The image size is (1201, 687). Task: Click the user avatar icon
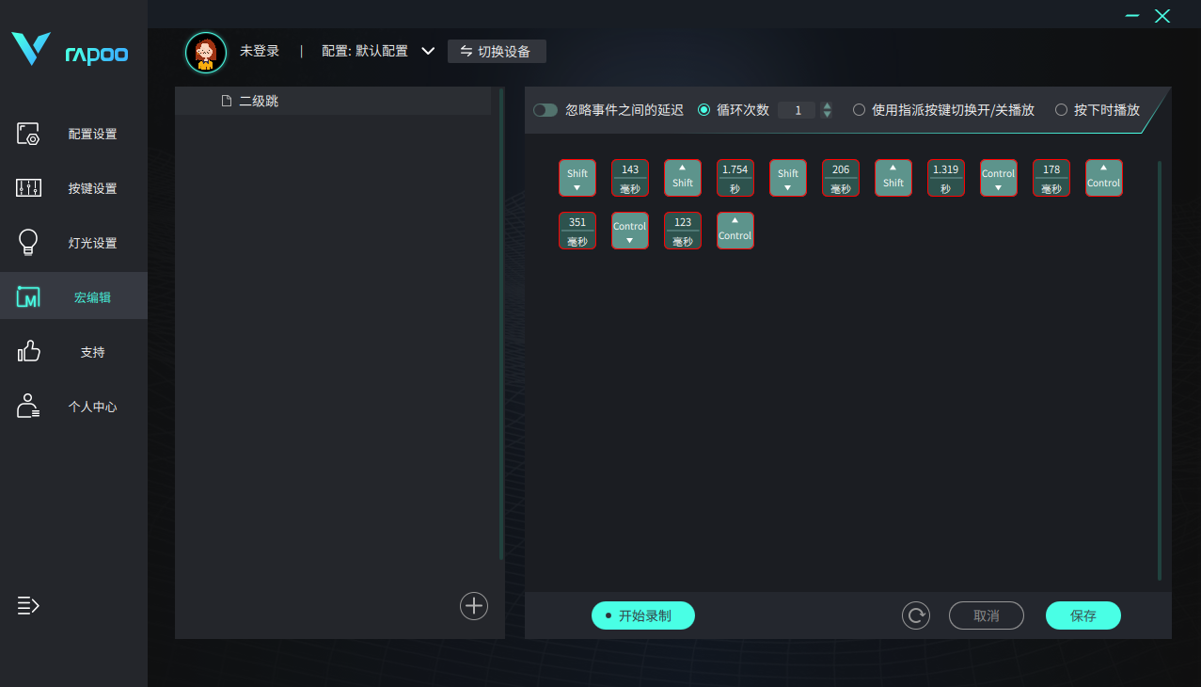[x=205, y=52]
